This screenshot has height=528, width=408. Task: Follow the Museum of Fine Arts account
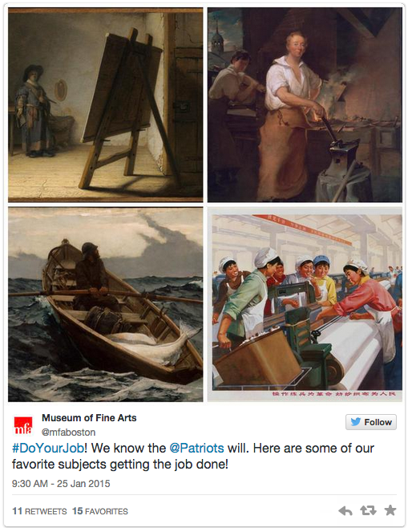click(x=371, y=422)
